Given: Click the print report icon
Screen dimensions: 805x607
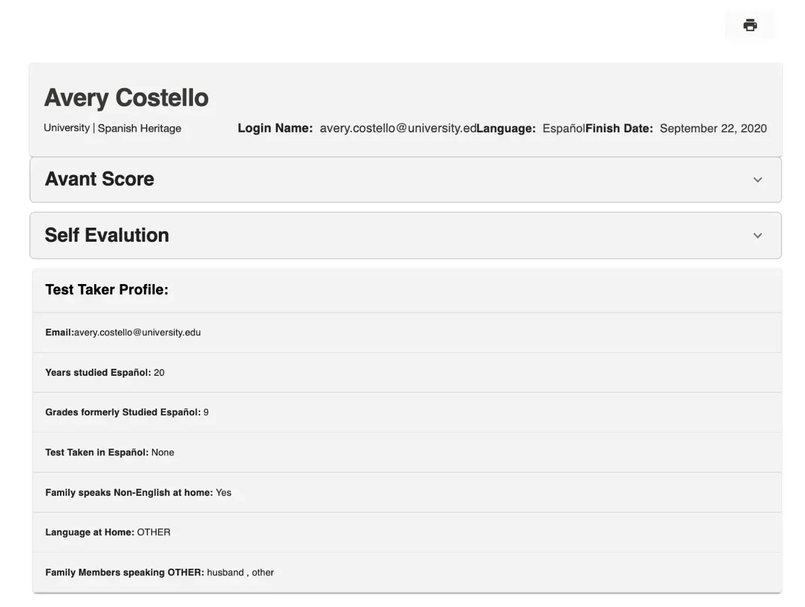Looking at the screenshot, I should click(750, 25).
